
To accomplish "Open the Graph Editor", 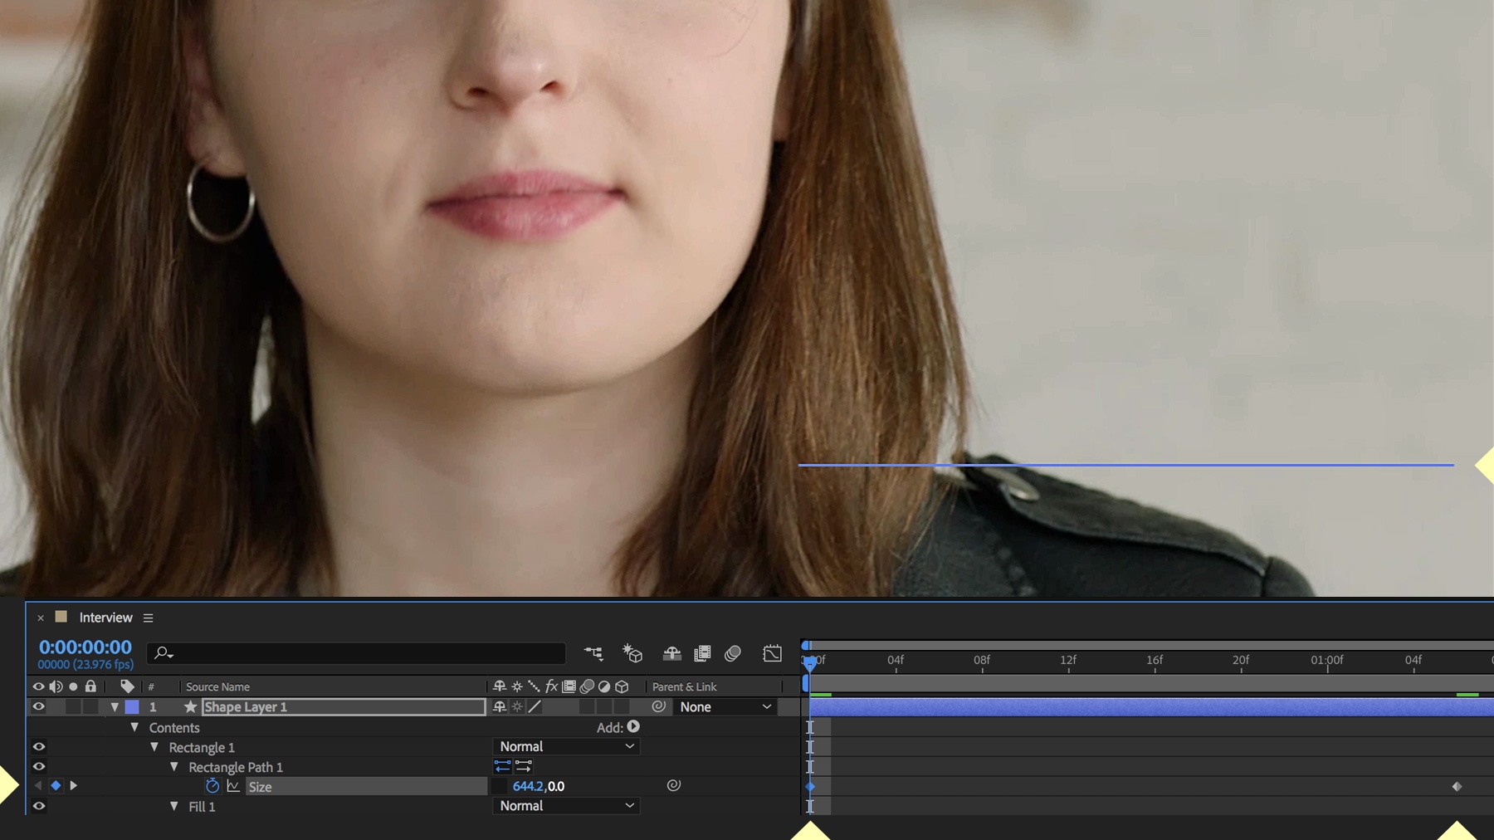I will click(x=774, y=654).
